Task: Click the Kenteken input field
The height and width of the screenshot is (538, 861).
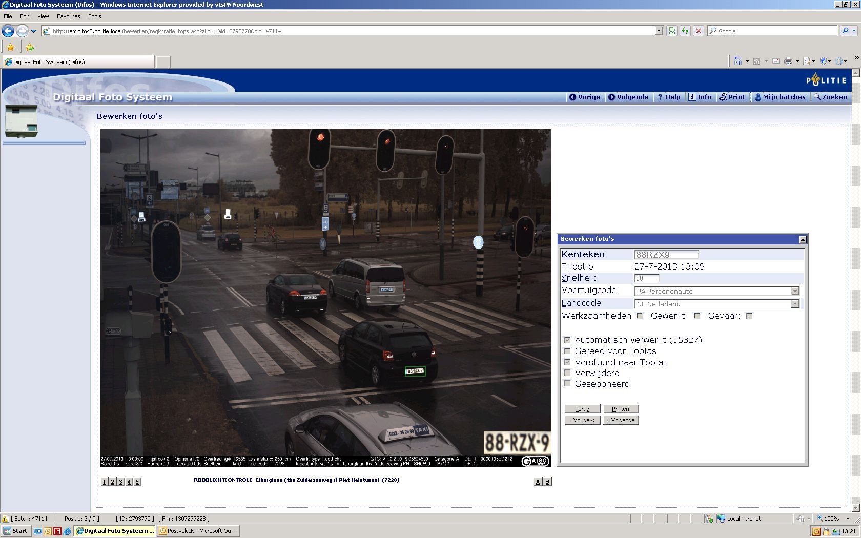Action: (x=666, y=255)
